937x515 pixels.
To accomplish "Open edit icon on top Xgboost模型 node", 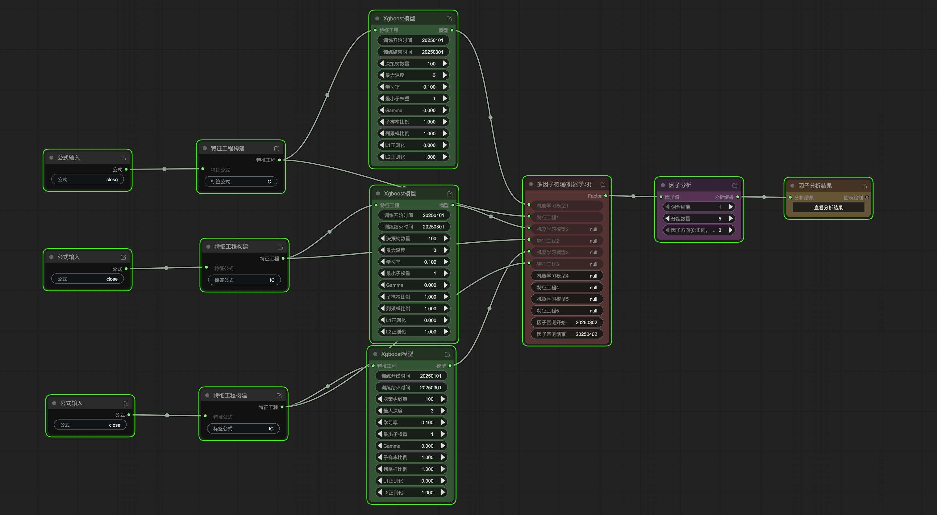I will tap(449, 19).
